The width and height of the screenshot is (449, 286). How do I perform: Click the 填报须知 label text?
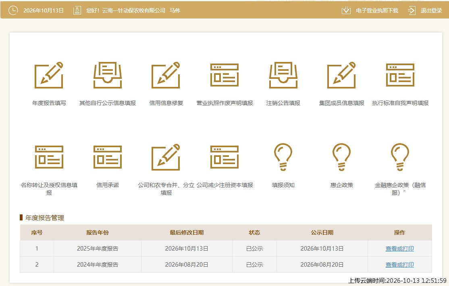click(x=283, y=185)
